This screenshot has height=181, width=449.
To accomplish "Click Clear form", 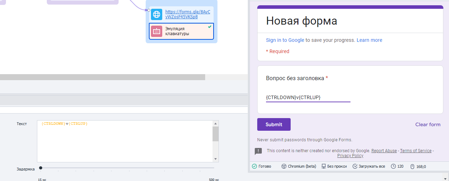I will 428,124.
